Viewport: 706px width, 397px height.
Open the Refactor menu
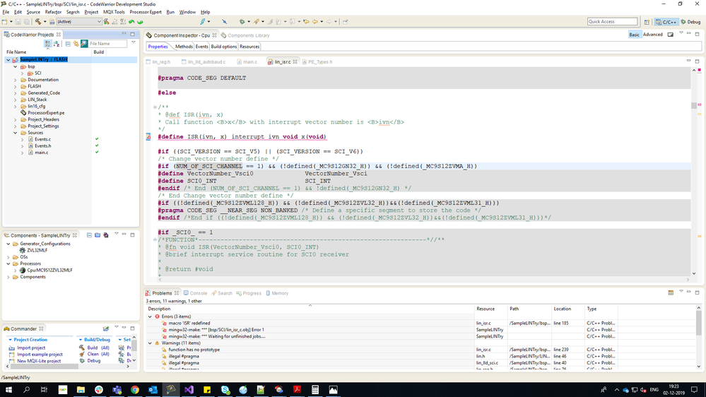tap(53, 12)
